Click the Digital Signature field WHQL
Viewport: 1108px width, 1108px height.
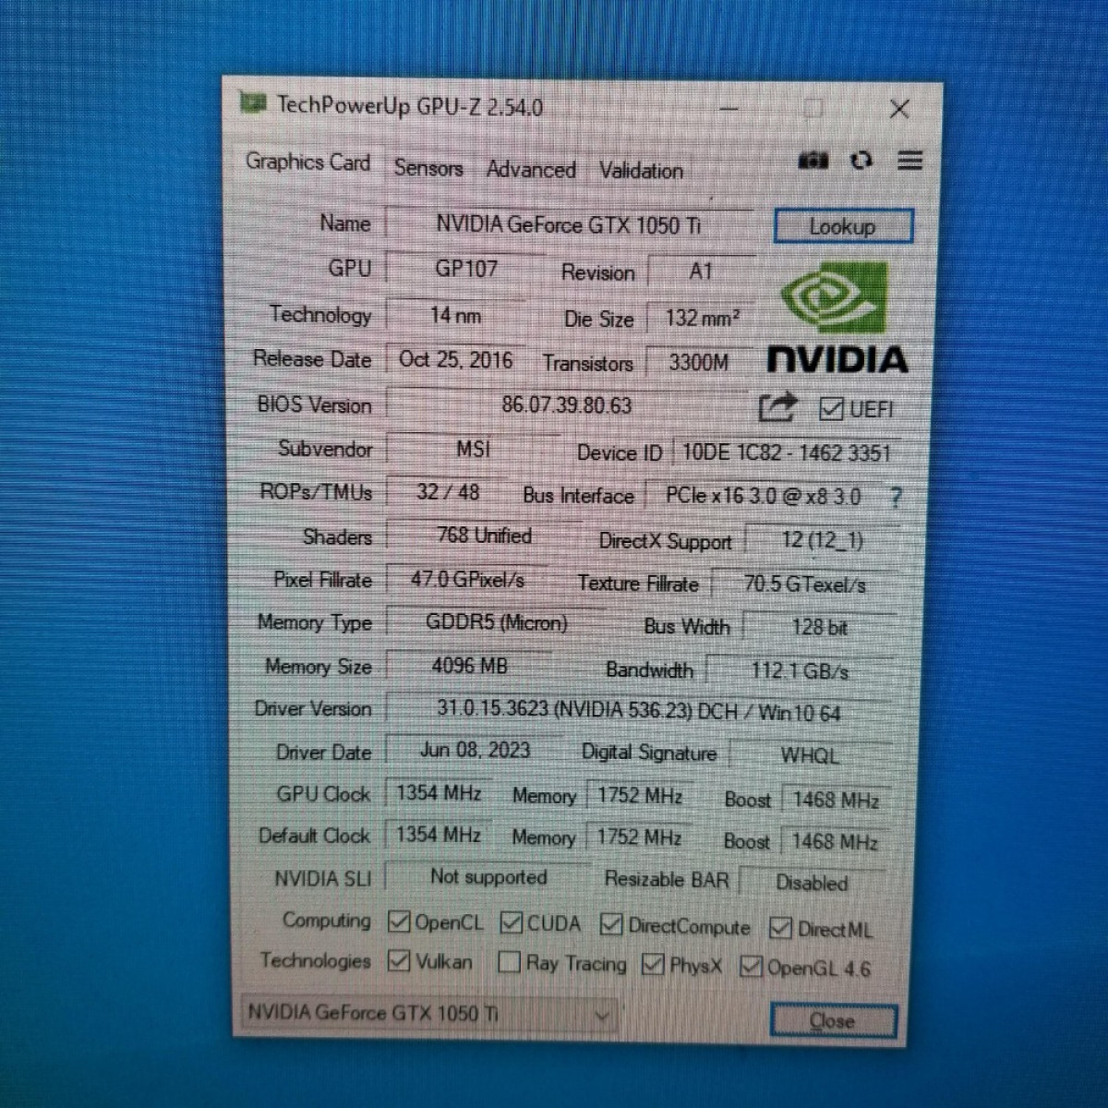(x=809, y=755)
